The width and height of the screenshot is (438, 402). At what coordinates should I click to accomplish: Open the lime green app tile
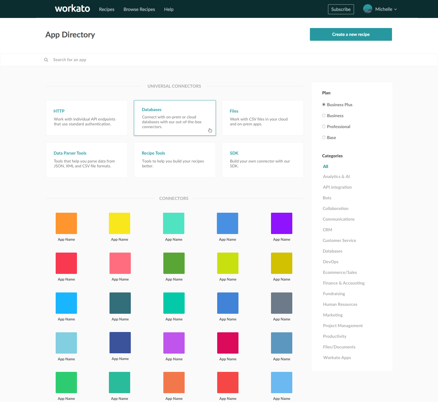coord(228,263)
